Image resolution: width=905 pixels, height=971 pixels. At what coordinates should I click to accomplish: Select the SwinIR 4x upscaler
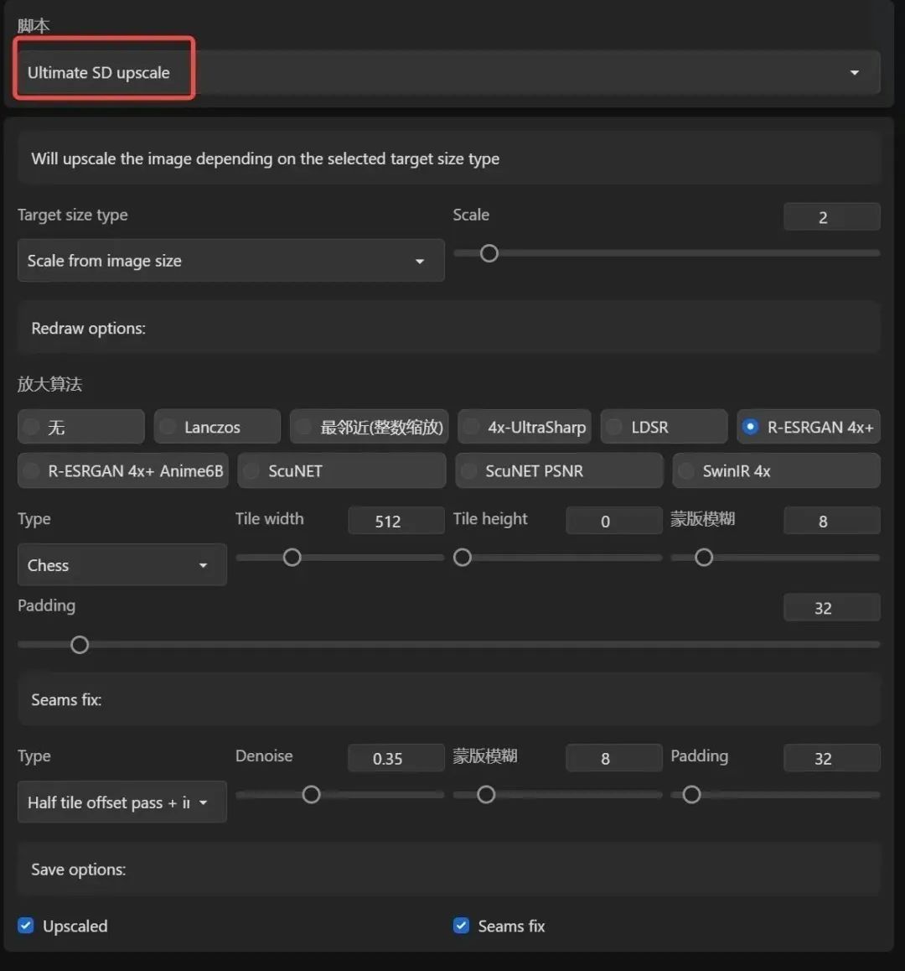776,470
